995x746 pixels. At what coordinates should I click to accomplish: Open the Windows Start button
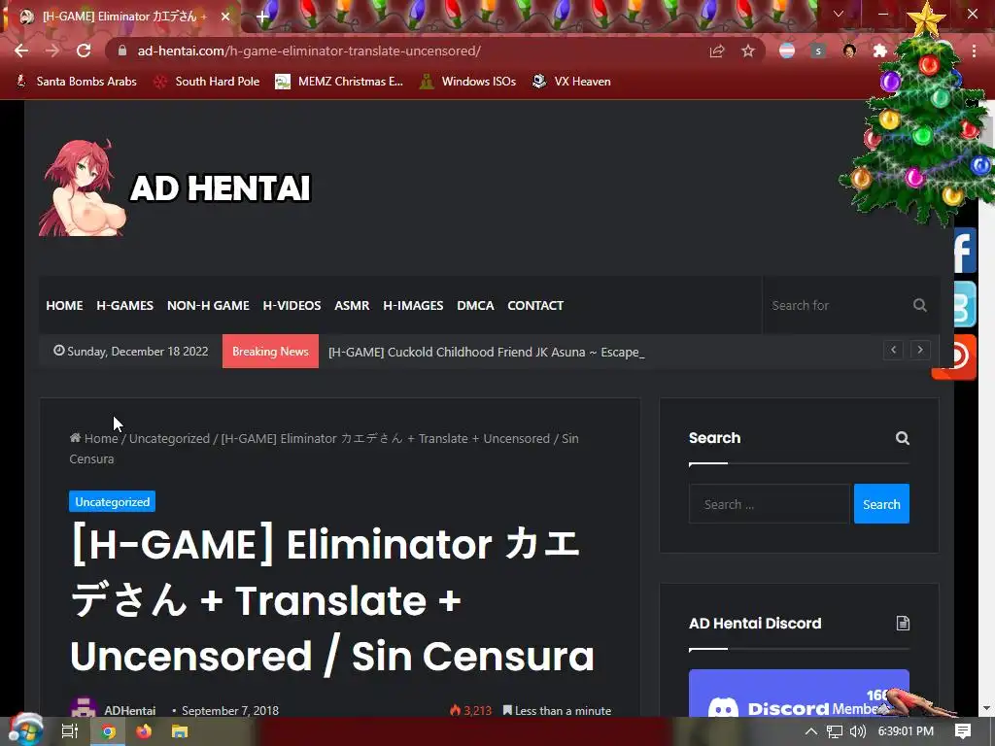tap(25, 730)
